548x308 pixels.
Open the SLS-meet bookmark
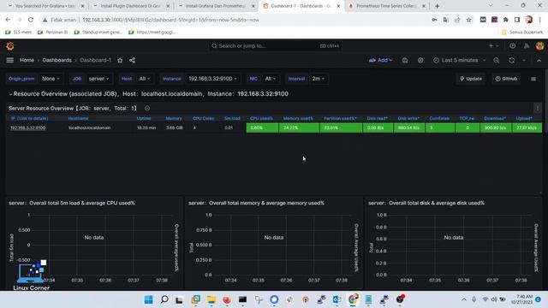coord(19,33)
